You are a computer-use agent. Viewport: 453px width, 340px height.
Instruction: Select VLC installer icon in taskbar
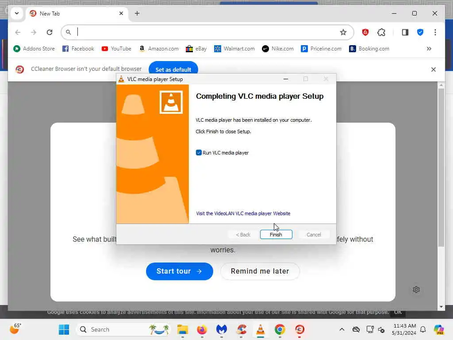point(260,329)
